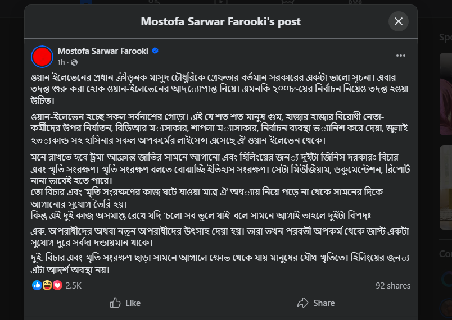Click the last paragraph starting with দুই
452x320 pixels.
coord(214,264)
